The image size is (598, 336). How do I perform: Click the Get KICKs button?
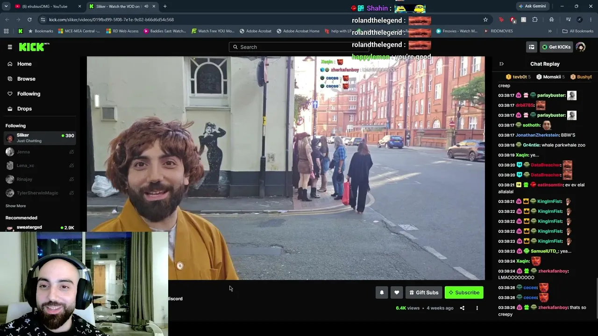(556, 47)
